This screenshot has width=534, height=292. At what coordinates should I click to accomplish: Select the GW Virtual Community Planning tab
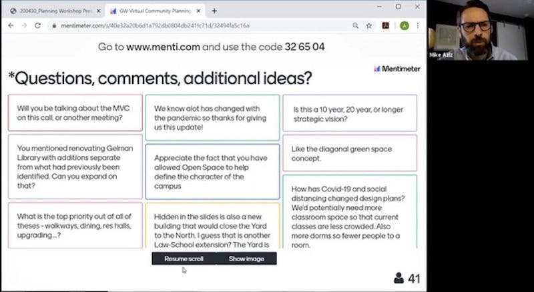(x=155, y=11)
